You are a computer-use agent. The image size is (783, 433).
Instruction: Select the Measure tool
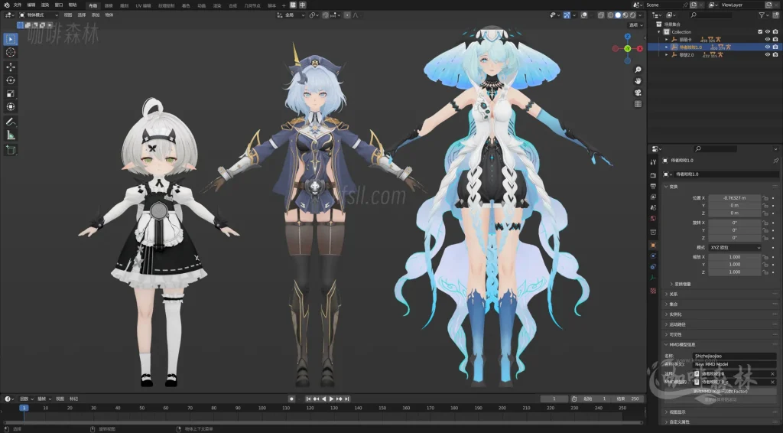11,135
